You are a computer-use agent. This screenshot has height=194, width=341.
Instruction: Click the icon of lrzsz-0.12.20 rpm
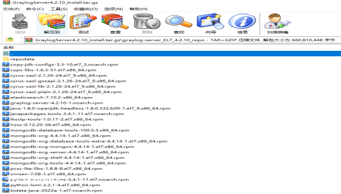[x=6, y=125]
